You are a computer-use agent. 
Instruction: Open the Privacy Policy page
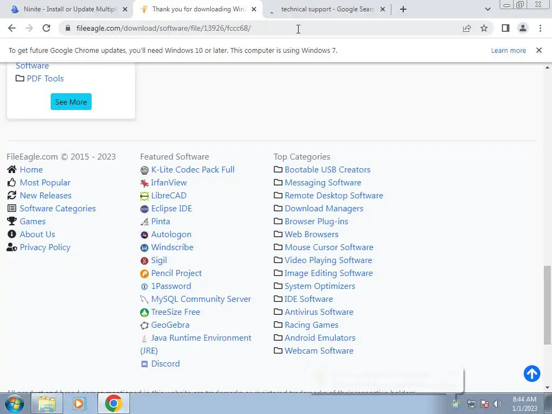(45, 247)
